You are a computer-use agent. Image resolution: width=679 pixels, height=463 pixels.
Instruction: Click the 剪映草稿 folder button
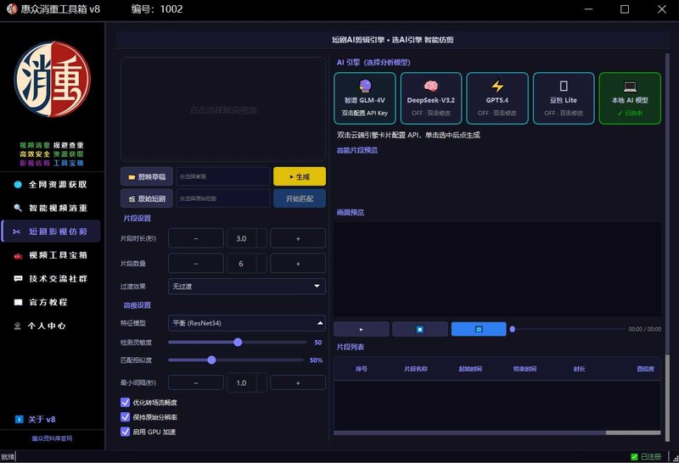pyautogui.click(x=146, y=176)
